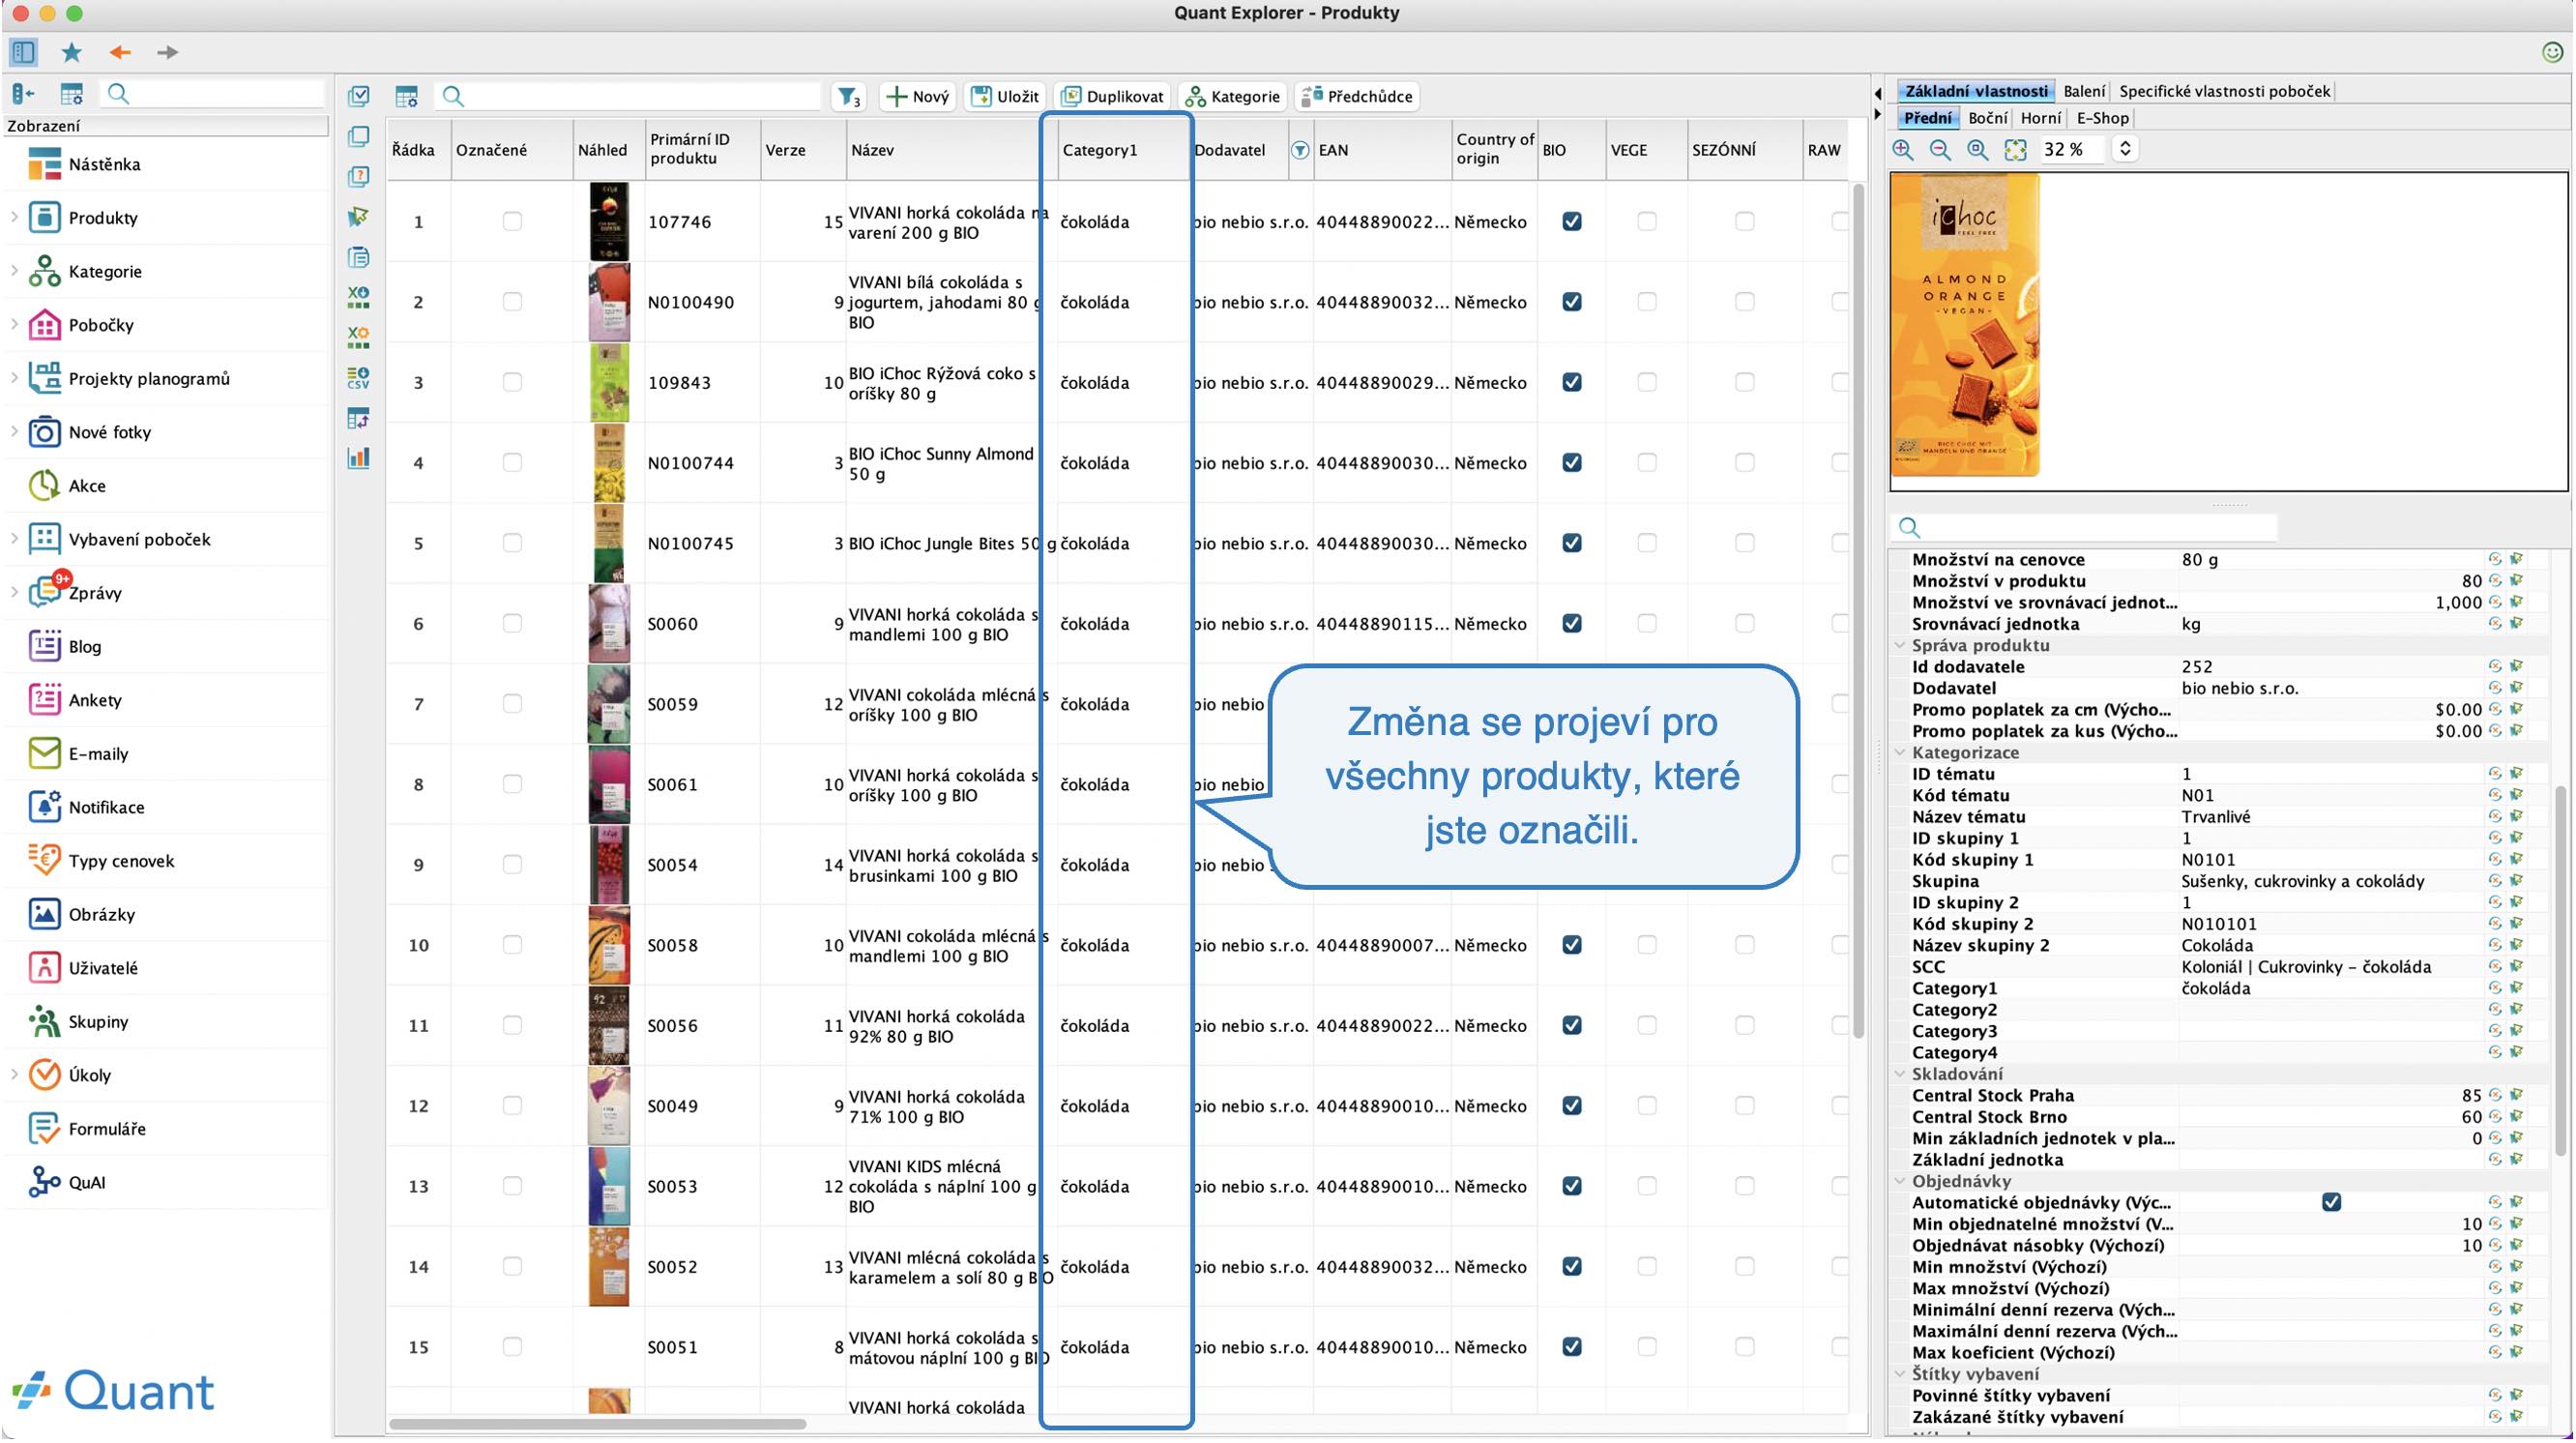Fit product image to view

coord(2015,150)
